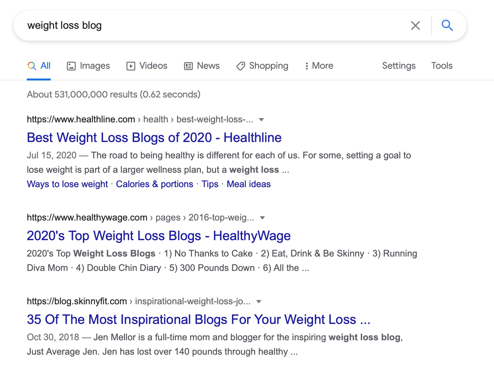The width and height of the screenshot is (494, 373).
Task: Click the three-dot More icon
Action: (307, 66)
